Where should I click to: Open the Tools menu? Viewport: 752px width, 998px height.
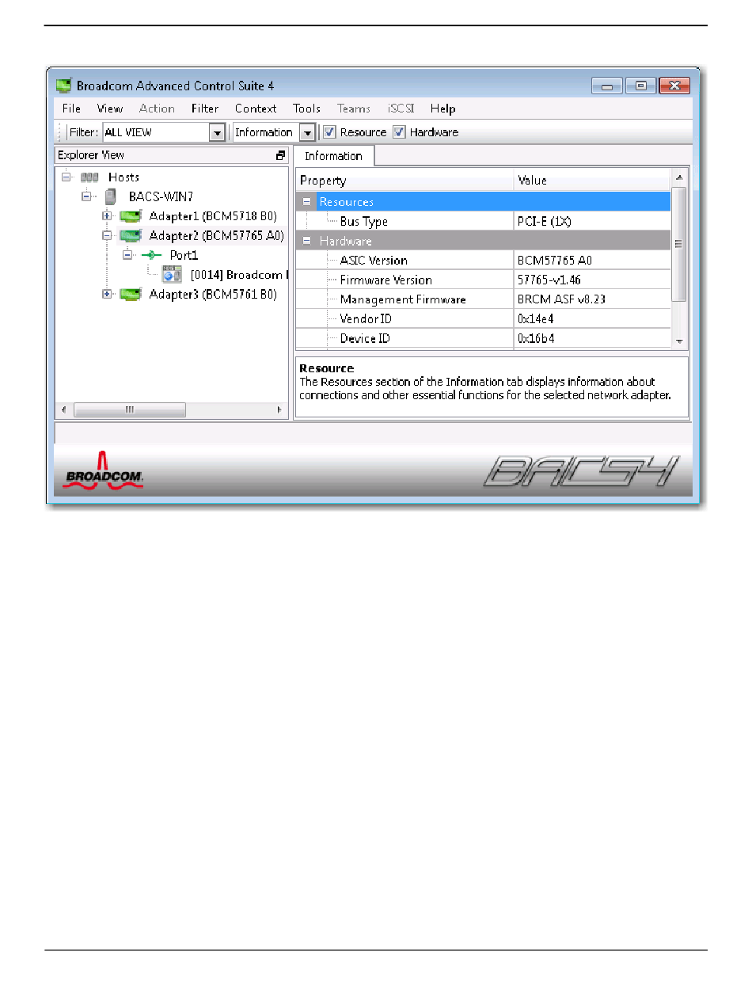(306, 109)
